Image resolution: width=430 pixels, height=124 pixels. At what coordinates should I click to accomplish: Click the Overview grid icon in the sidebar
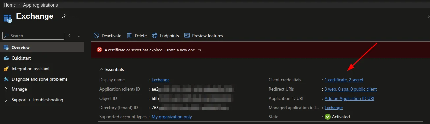pos(6,47)
